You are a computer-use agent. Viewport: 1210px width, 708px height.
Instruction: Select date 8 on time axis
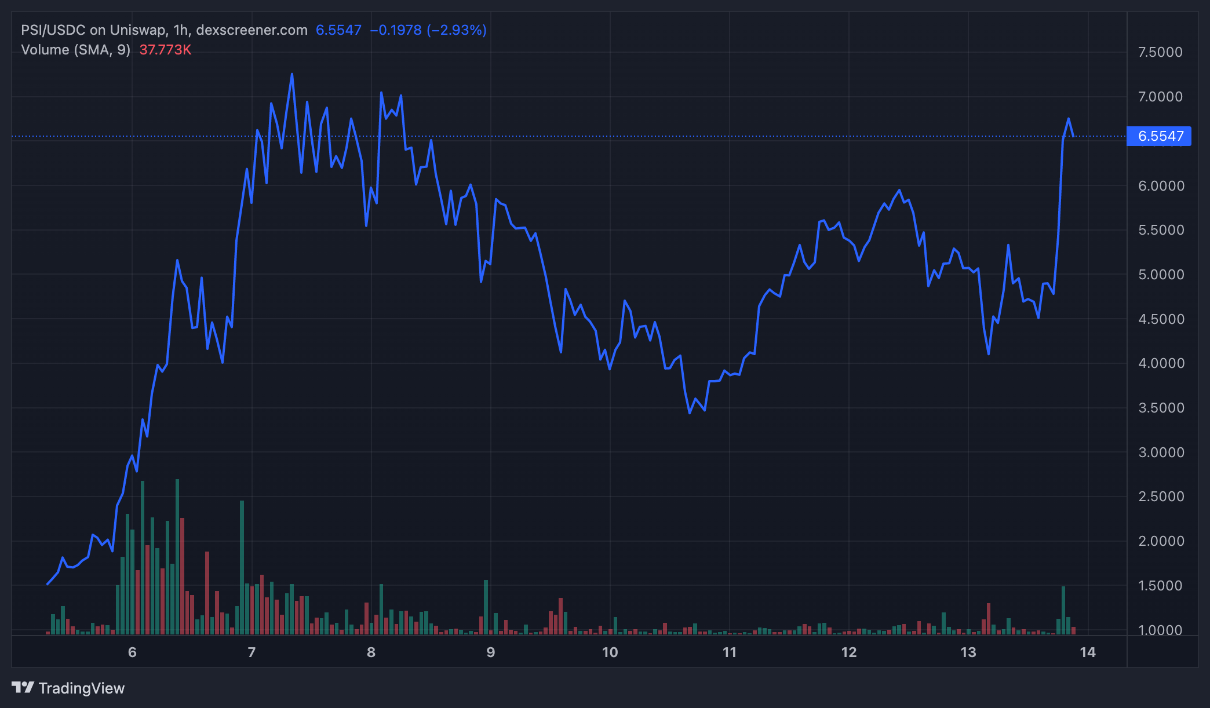coord(371,652)
